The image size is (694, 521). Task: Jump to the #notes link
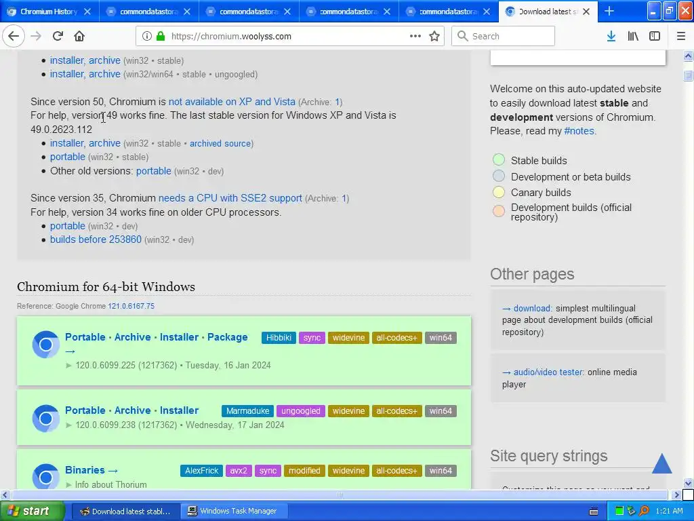coord(579,131)
